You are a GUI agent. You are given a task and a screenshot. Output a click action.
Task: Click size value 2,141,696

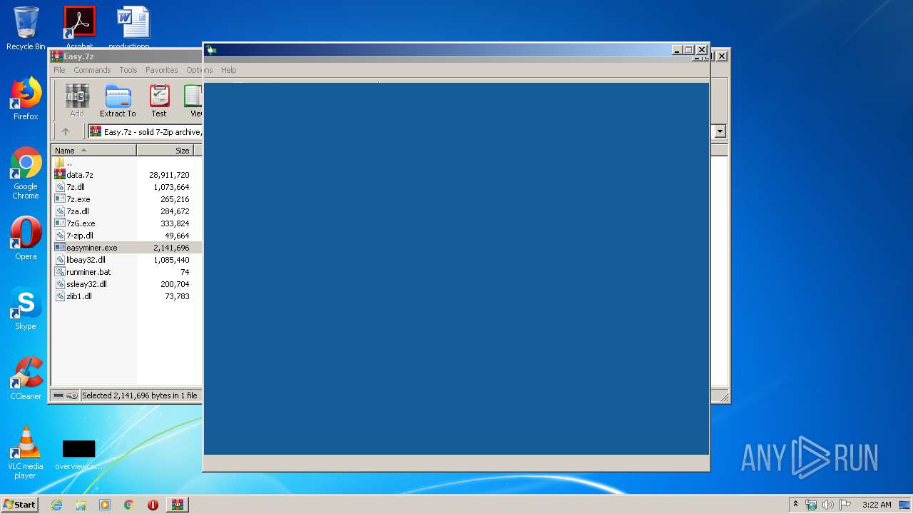pos(171,248)
